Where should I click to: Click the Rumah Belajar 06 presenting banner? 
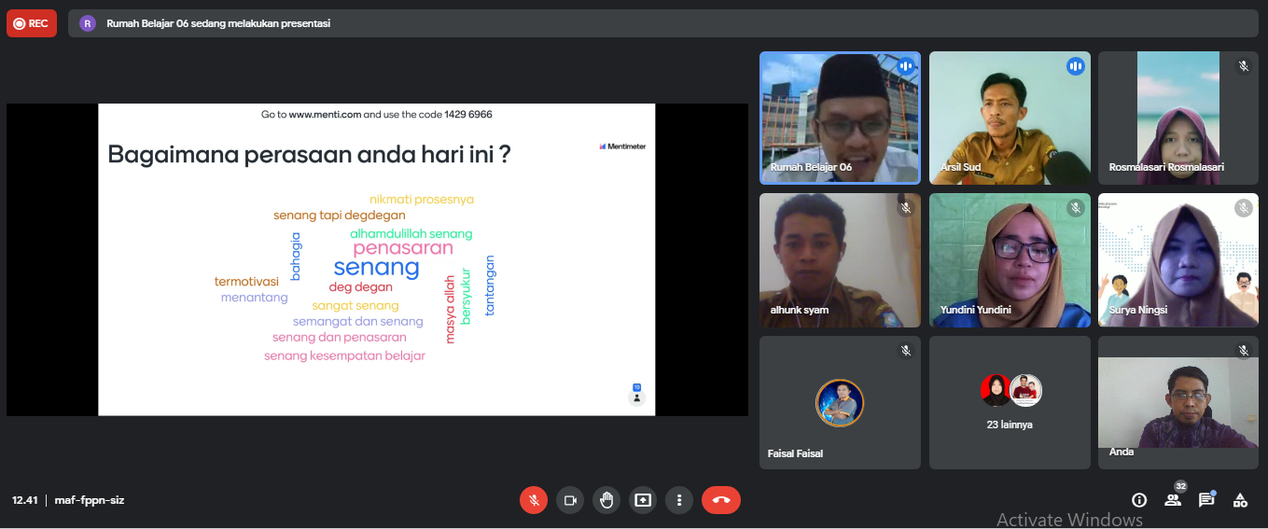pyautogui.click(x=218, y=23)
